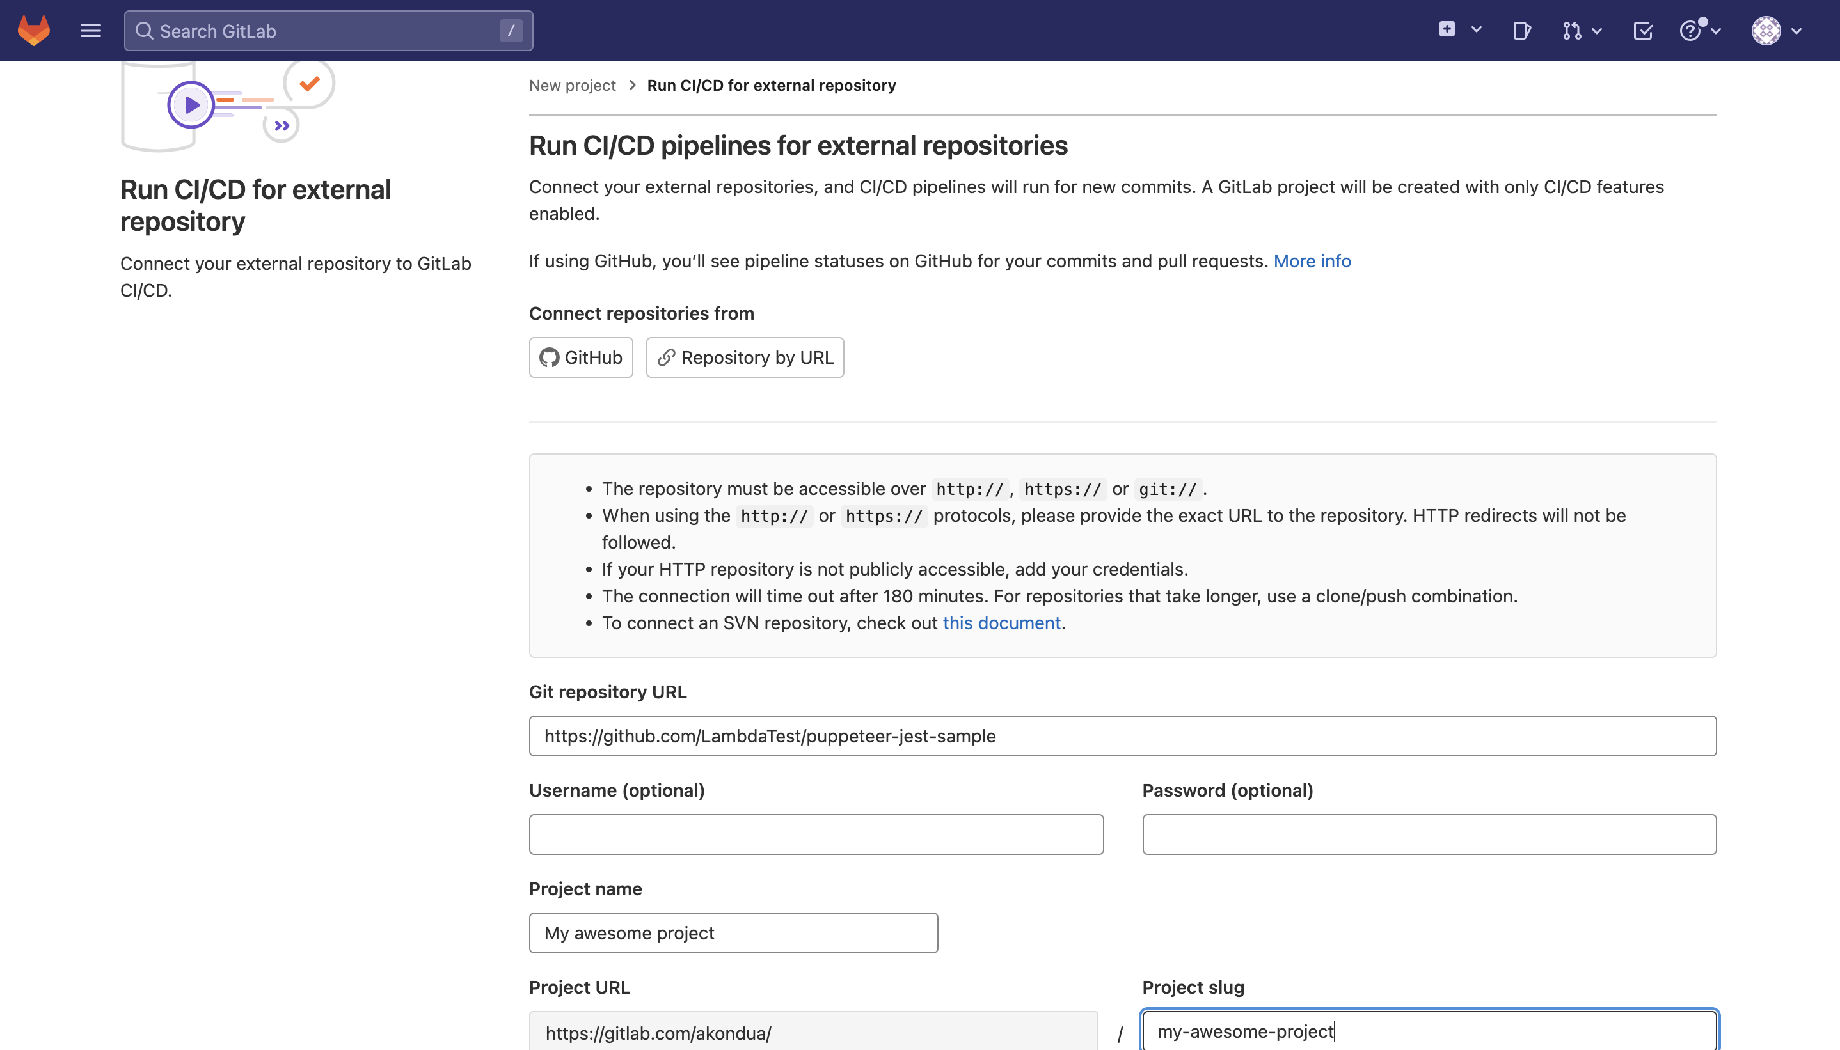Click the create new plus icon

point(1446,29)
